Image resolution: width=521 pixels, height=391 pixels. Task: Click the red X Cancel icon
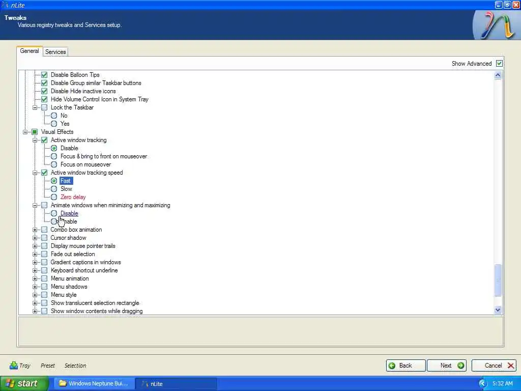pyautogui.click(x=511, y=366)
